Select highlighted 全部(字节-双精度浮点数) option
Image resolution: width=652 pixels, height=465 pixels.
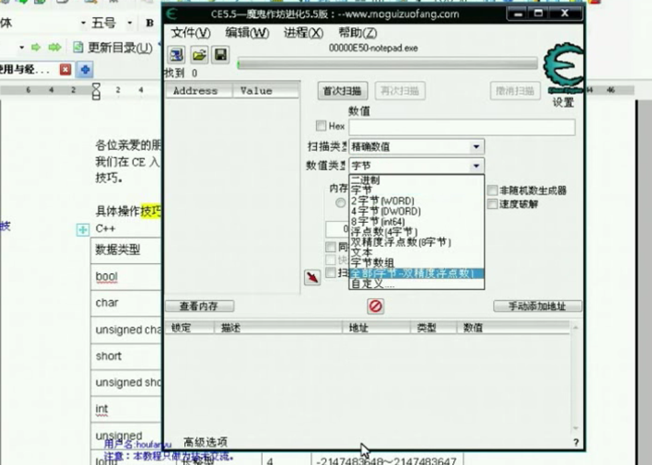pos(416,274)
